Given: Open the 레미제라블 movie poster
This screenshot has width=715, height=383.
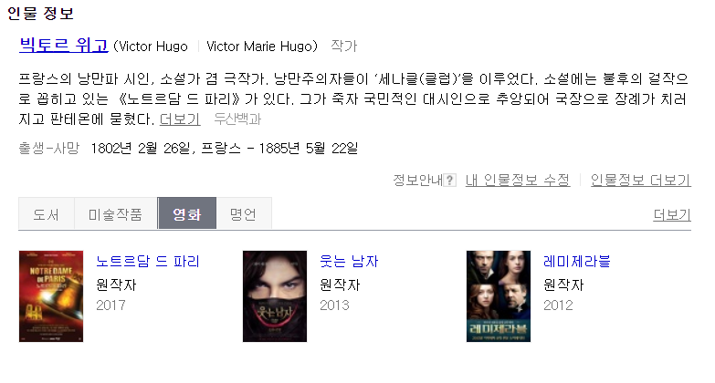Looking at the screenshot, I should point(499,296).
